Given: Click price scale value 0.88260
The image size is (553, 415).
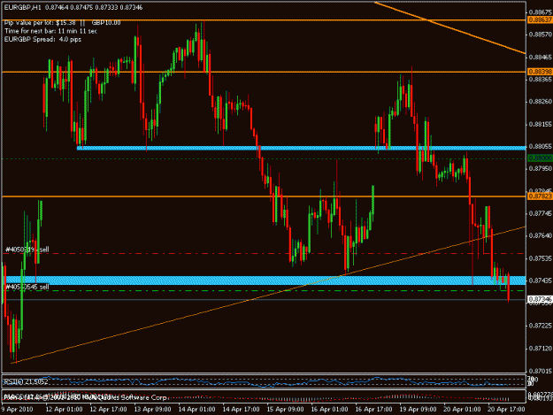Looking at the screenshot, I should coord(540,102).
